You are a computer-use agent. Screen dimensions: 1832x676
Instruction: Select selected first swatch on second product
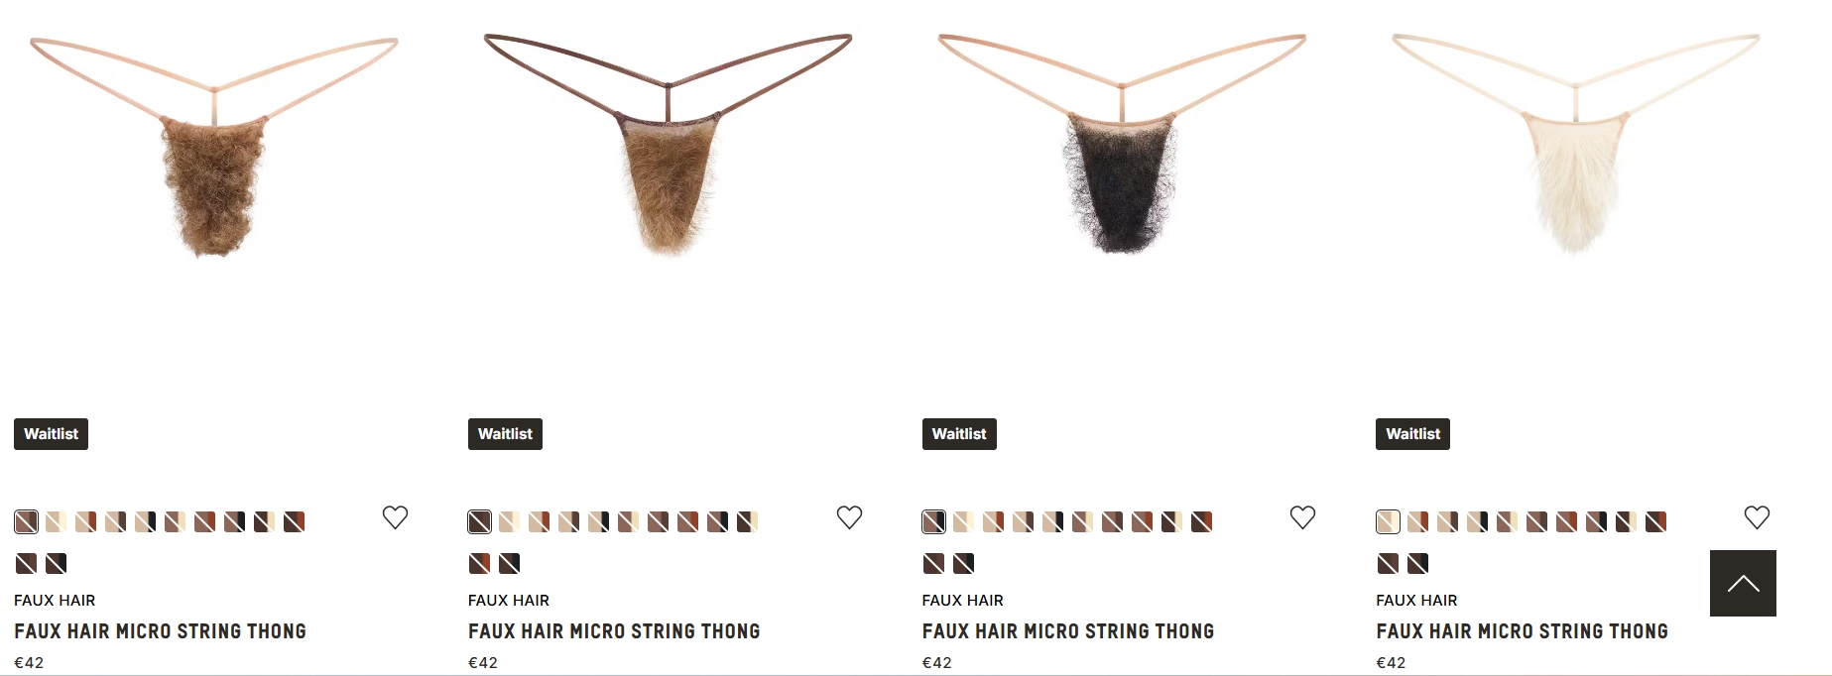(x=479, y=521)
